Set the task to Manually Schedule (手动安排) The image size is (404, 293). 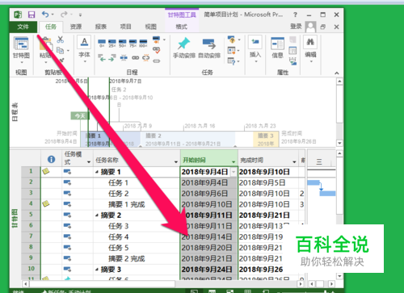184,48
